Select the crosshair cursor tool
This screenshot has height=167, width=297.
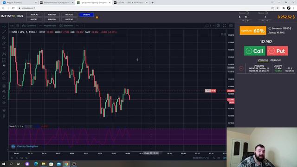(4, 26)
